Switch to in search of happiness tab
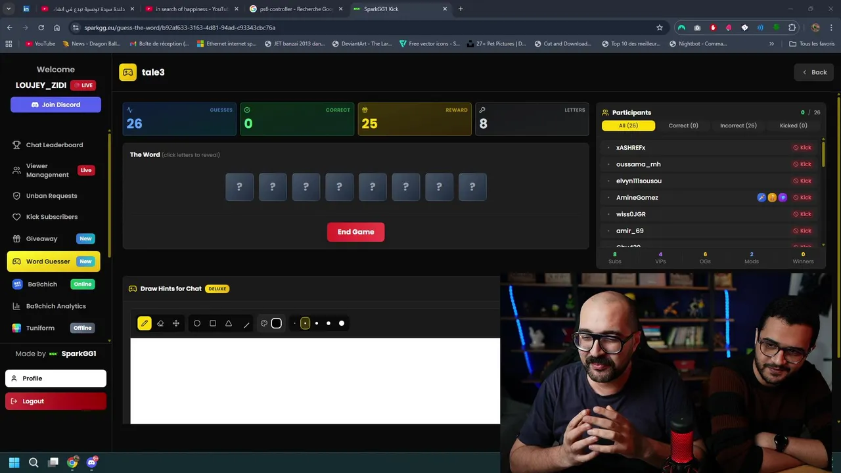This screenshot has width=841, height=473. coord(191,9)
